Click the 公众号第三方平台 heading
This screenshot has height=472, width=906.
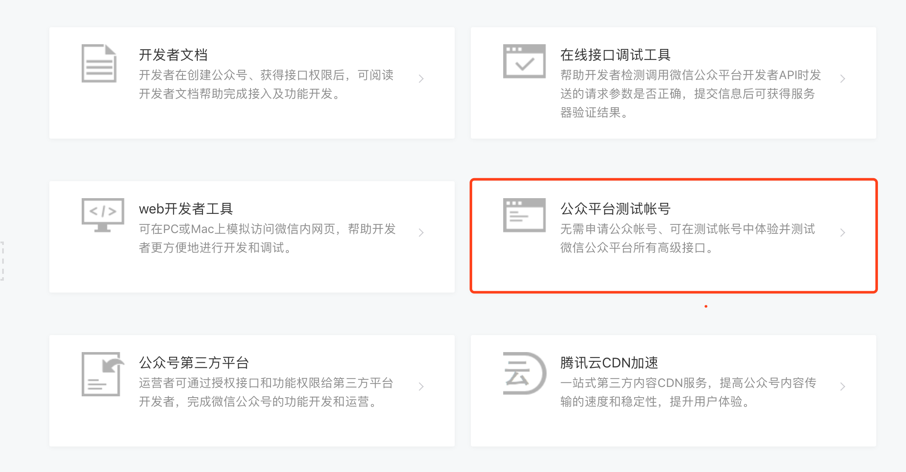(x=194, y=363)
